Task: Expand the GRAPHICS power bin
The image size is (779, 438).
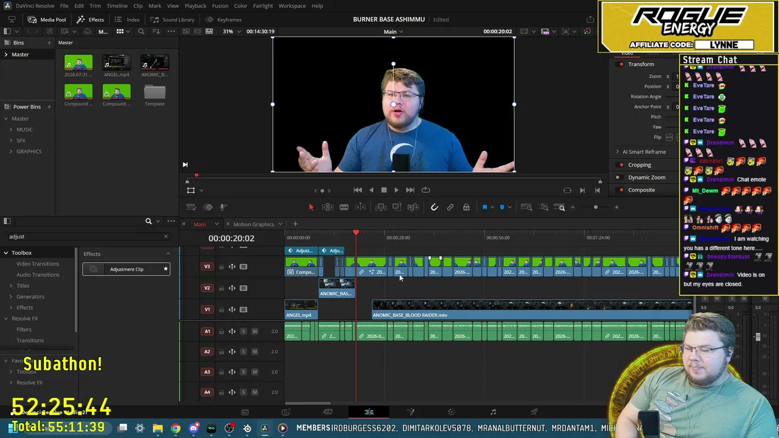Action: point(10,151)
